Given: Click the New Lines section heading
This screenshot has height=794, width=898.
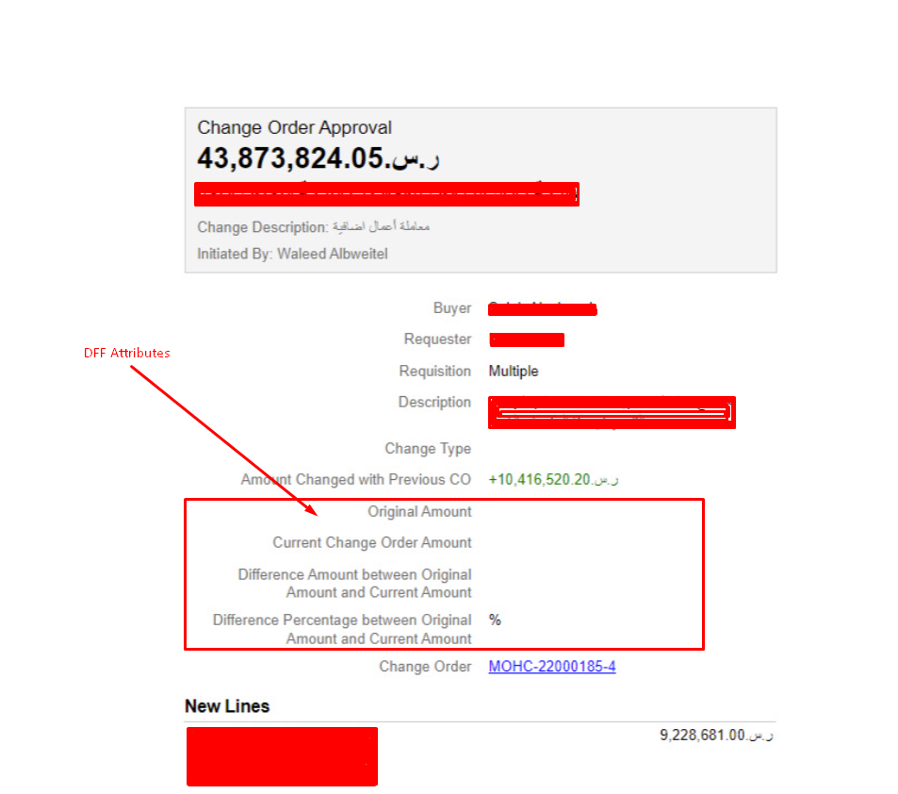Looking at the screenshot, I should coord(226,705).
